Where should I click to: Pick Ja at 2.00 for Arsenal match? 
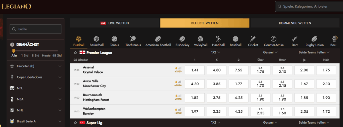304,70
